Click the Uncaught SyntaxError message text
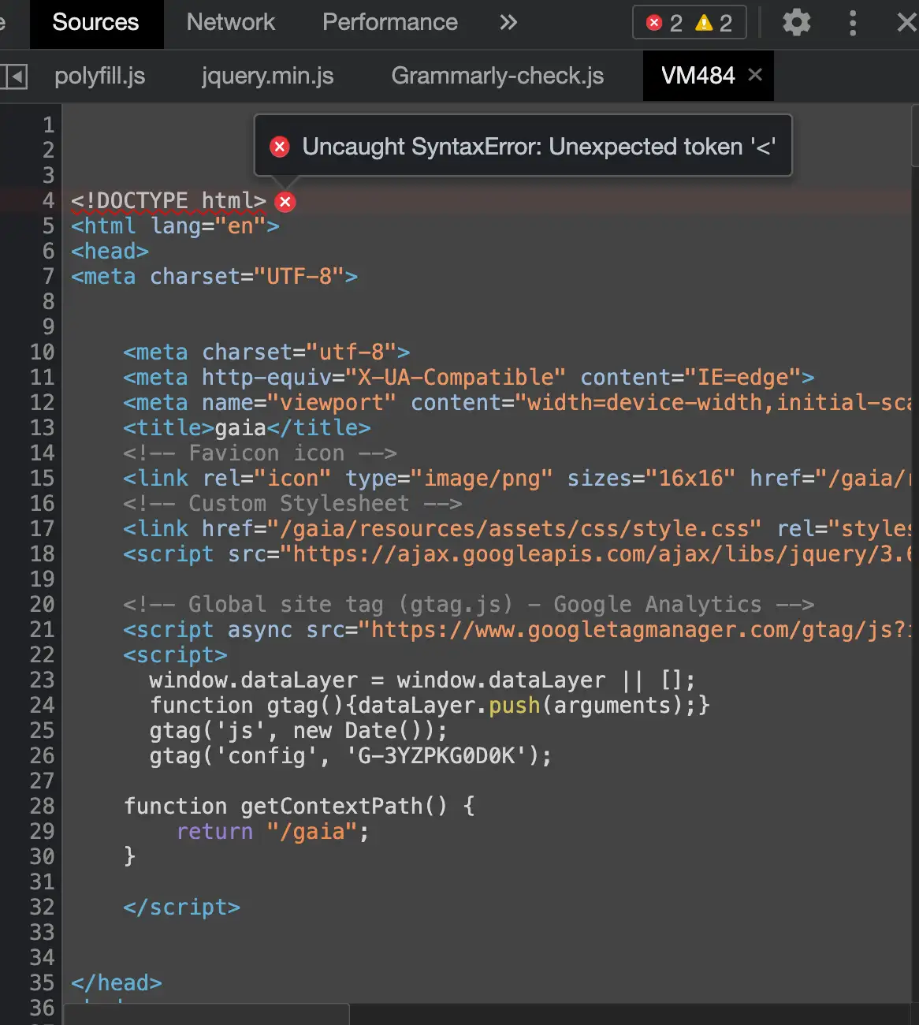The width and height of the screenshot is (919, 1025). pos(539,147)
